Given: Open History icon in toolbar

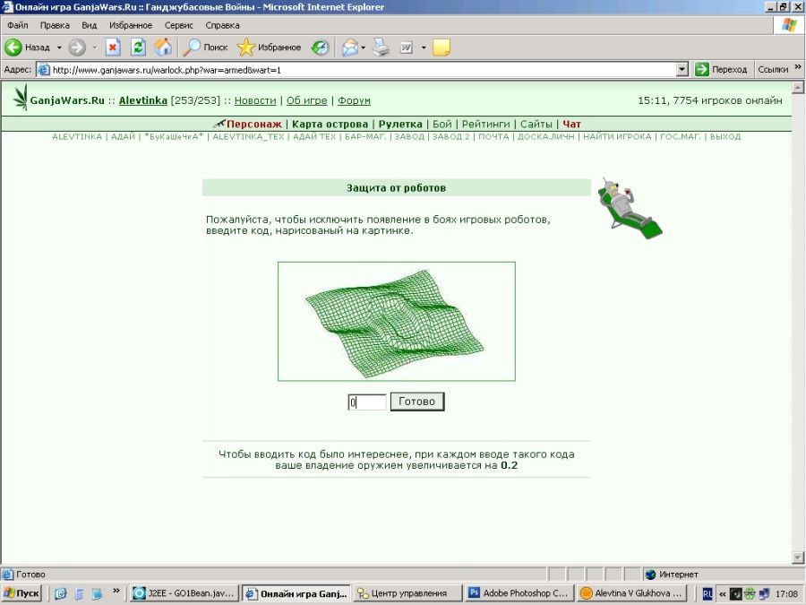Looking at the screenshot, I should [x=320, y=48].
